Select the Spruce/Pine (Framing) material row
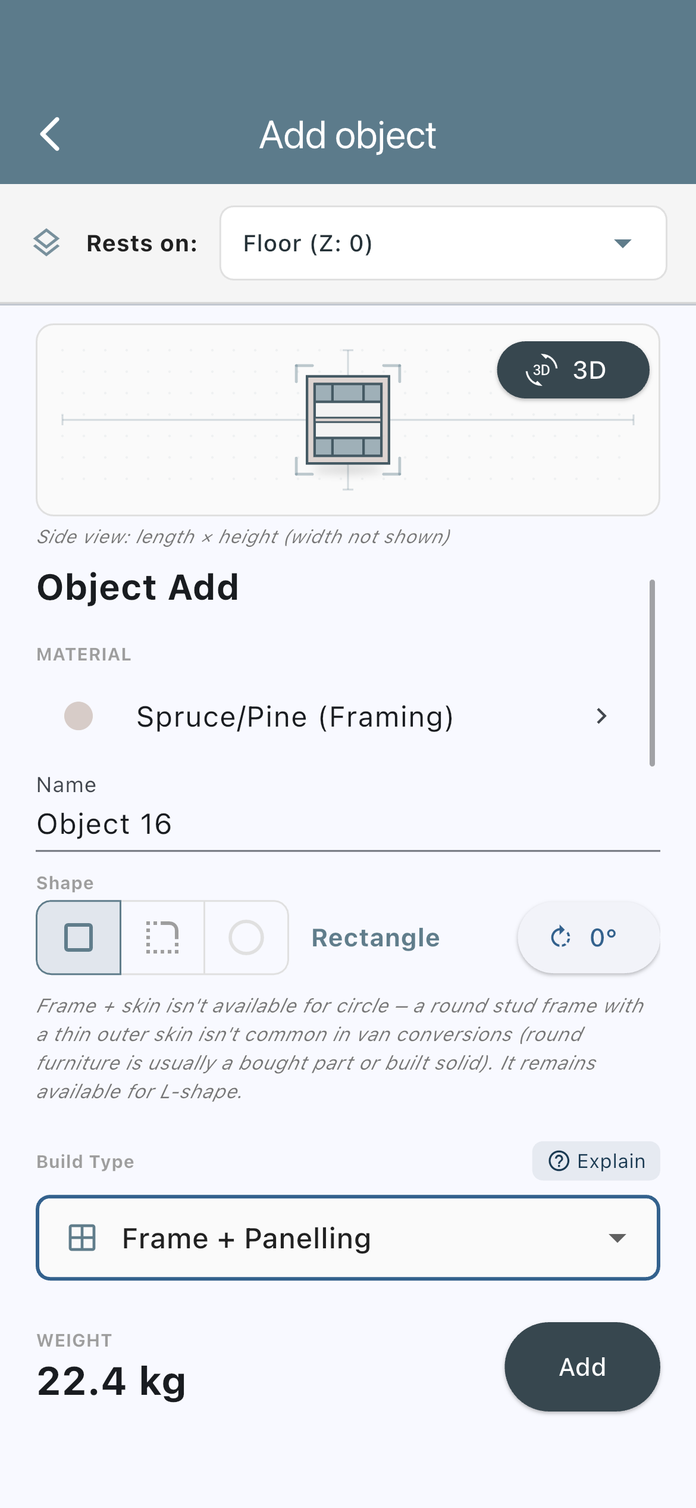 pyautogui.click(x=337, y=716)
